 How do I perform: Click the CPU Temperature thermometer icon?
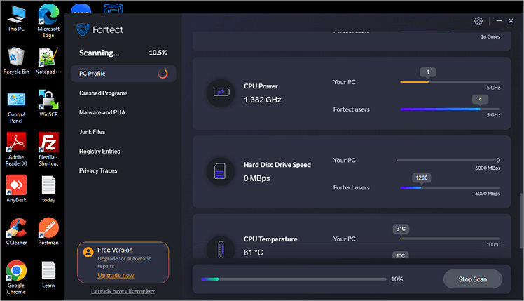click(221, 247)
